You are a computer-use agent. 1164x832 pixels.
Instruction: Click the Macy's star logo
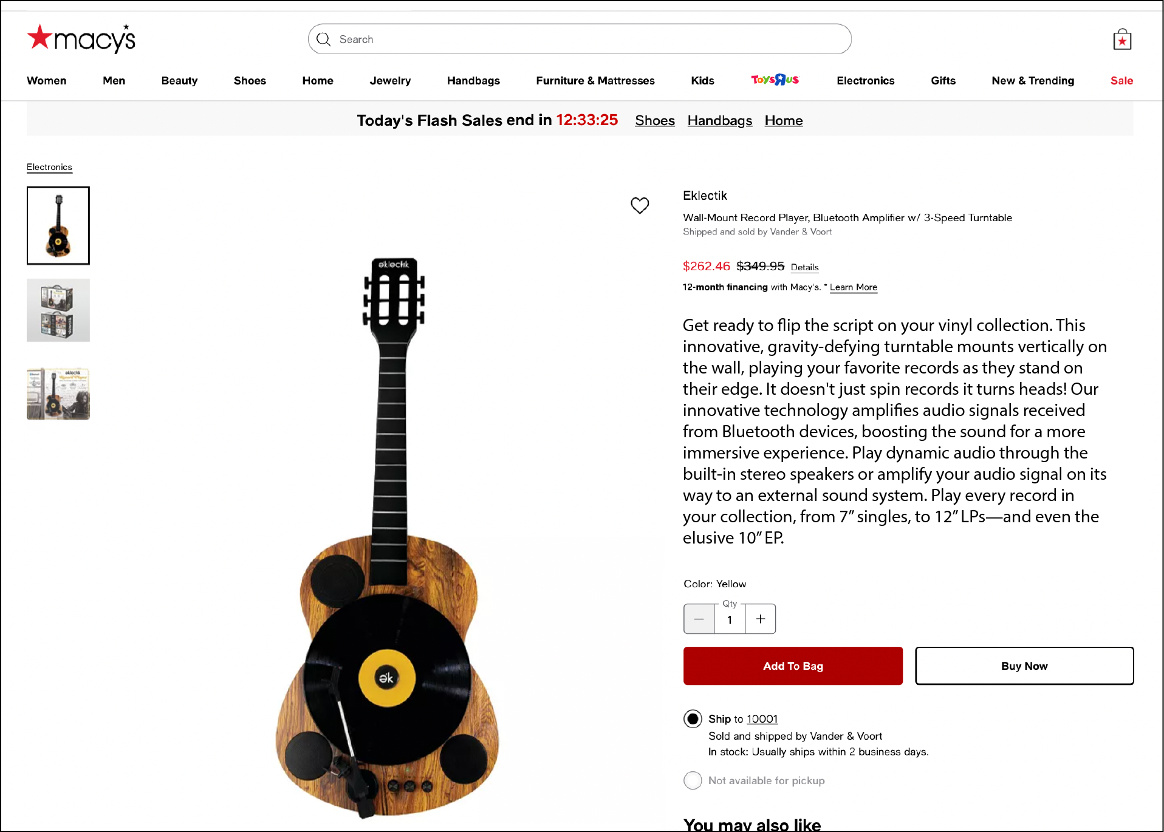(41, 38)
